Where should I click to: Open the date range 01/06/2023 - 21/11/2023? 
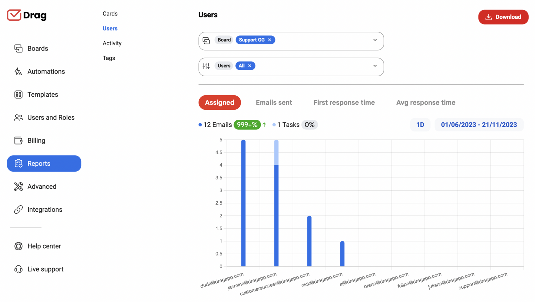479,125
